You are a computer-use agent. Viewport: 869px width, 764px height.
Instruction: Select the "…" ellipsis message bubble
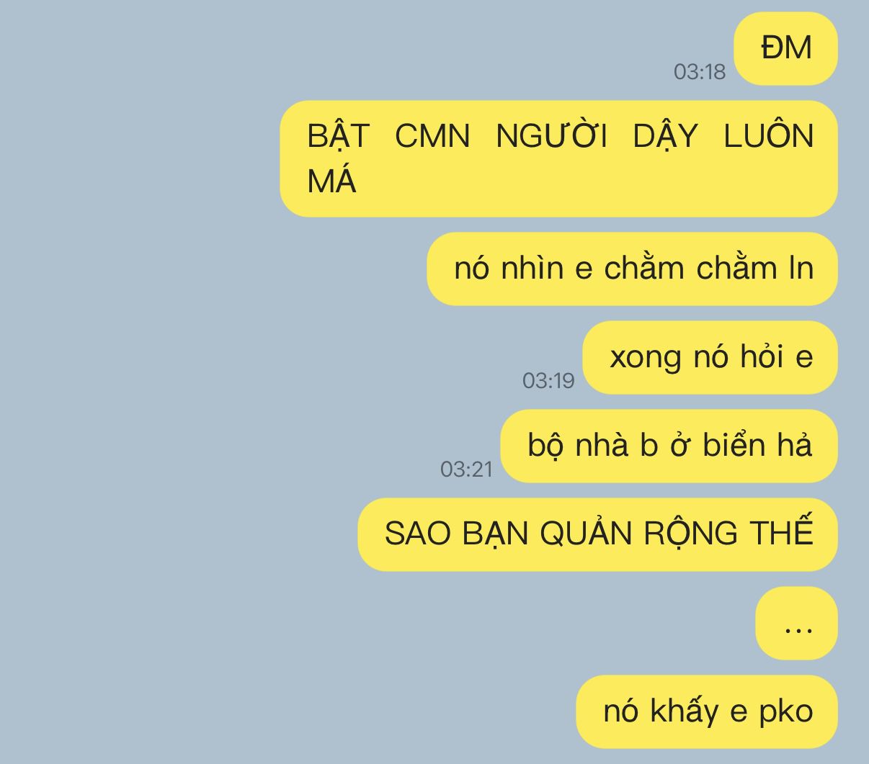click(x=796, y=623)
